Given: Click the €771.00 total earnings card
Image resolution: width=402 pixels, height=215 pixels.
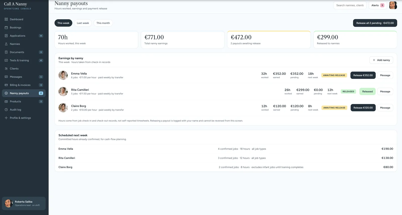Looking at the screenshot, I should (183, 40).
